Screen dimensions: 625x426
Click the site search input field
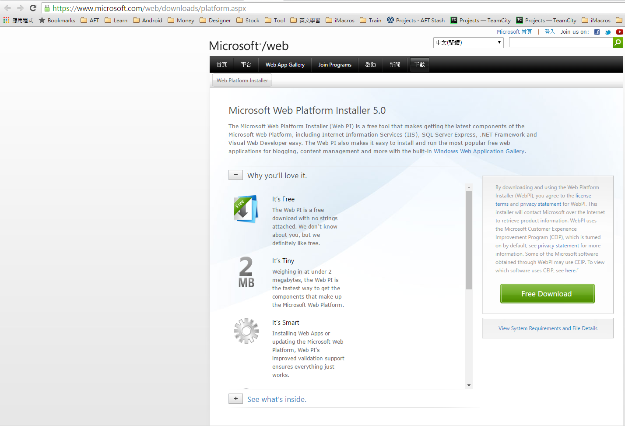(561, 42)
